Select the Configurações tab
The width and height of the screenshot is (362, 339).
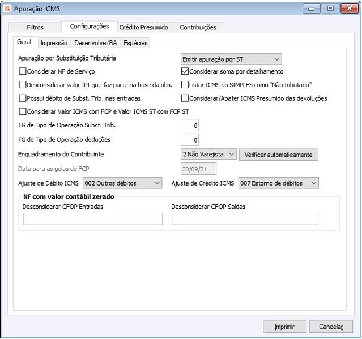(x=90, y=26)
